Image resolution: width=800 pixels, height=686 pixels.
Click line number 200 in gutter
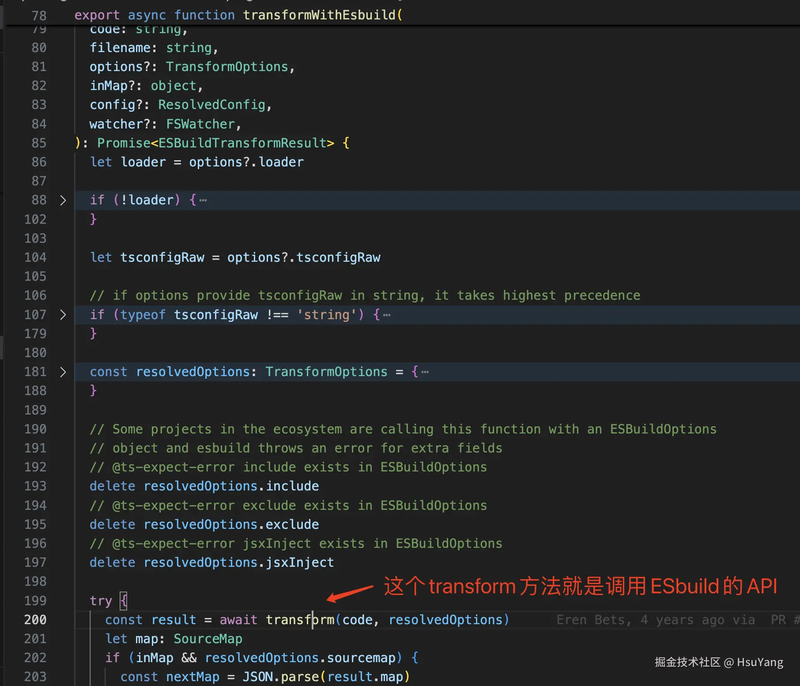tap(35, 620)
